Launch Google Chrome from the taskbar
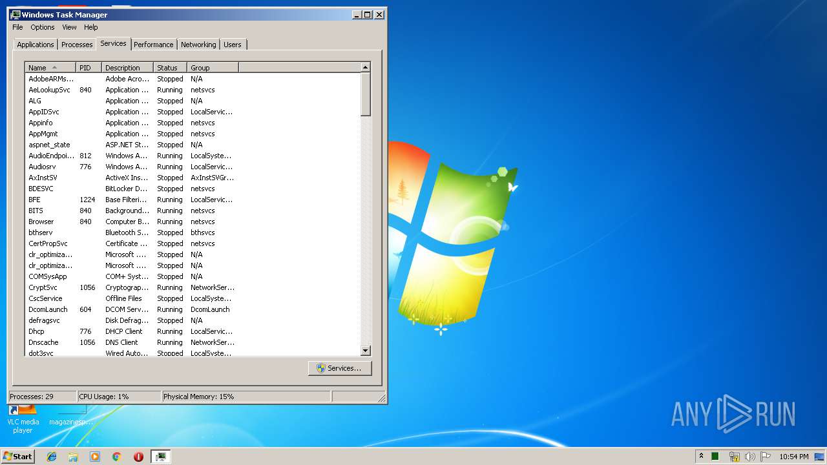Viewport: 827px width, 465px height. coord(116,457)
